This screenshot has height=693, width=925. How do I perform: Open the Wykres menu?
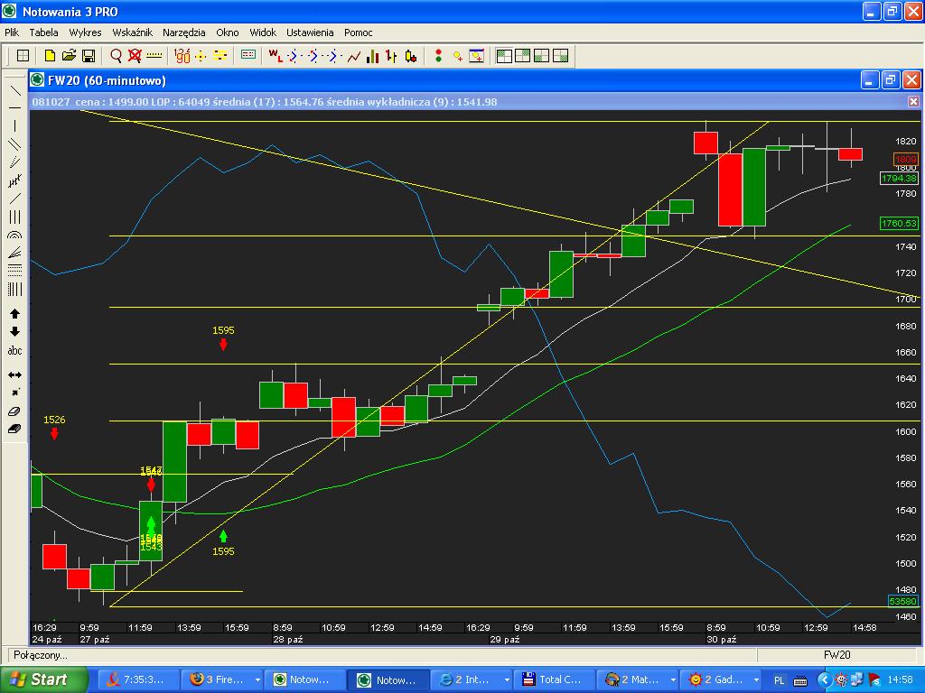point(85,32)
